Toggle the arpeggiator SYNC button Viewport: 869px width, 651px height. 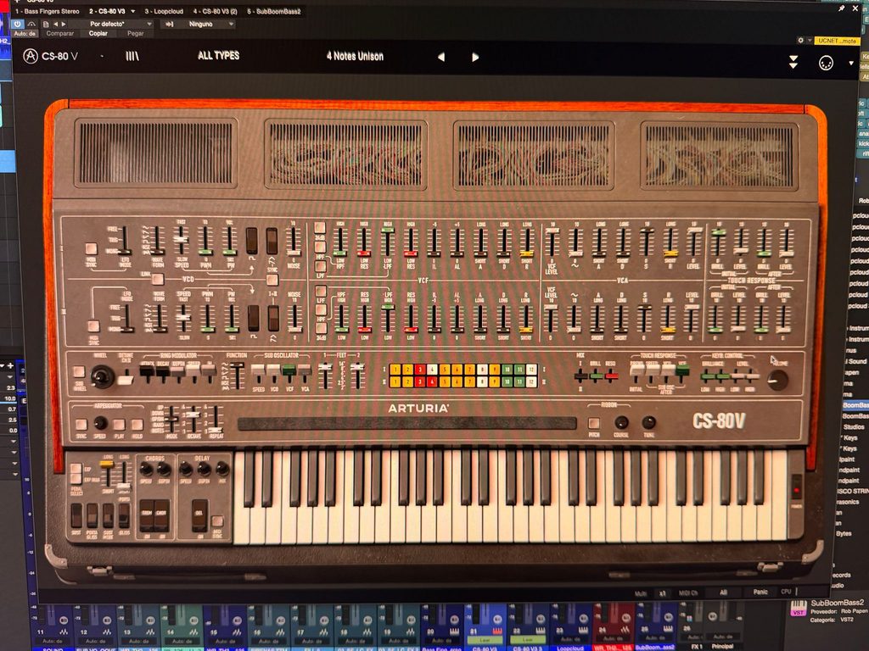[x=81, y=425]
